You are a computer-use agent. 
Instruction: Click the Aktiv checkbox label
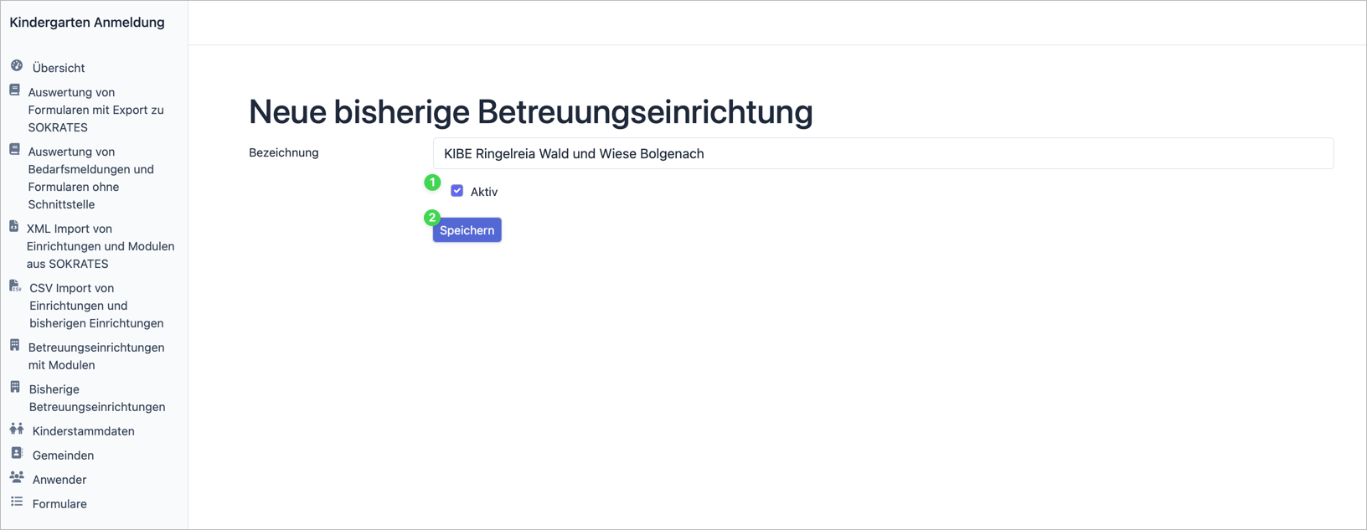pos(483,192)
